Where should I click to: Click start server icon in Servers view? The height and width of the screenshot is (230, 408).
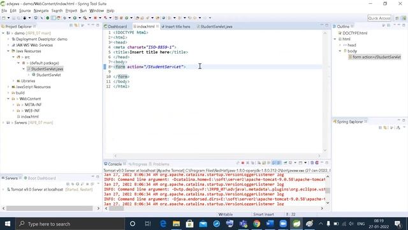pos(78,184)
